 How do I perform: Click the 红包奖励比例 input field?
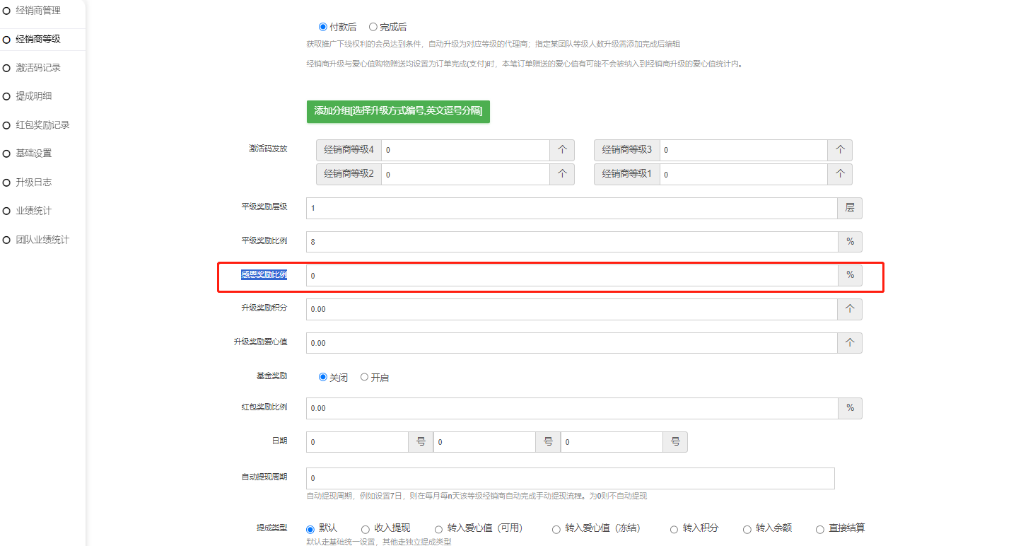[x=571, y=408]
